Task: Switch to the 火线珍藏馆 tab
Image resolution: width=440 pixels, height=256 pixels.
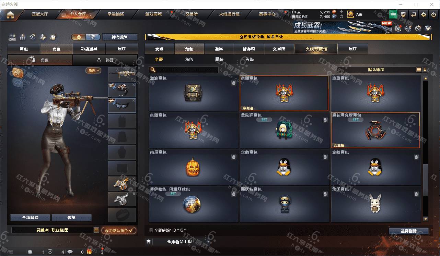Action: 316,49
